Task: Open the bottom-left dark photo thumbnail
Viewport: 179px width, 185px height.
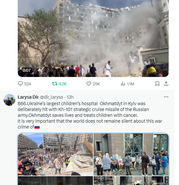Action: pos(55,181)
